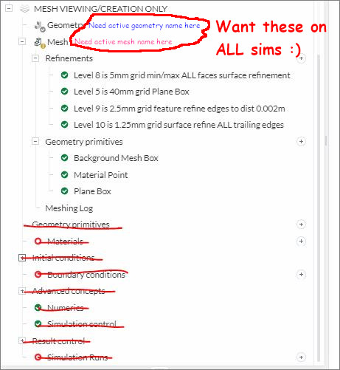
Task: Add a boundary condition via the plus icon
Action: (x=301, y=275)
